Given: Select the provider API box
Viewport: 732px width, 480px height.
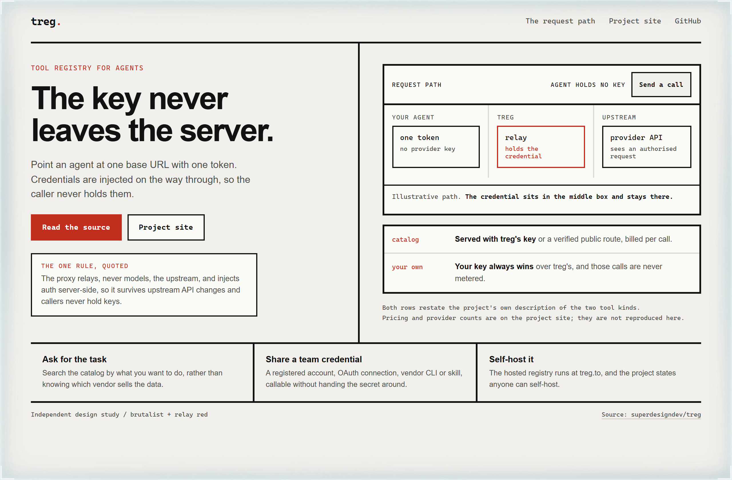Looking at the screenshot, I should 647,147.
